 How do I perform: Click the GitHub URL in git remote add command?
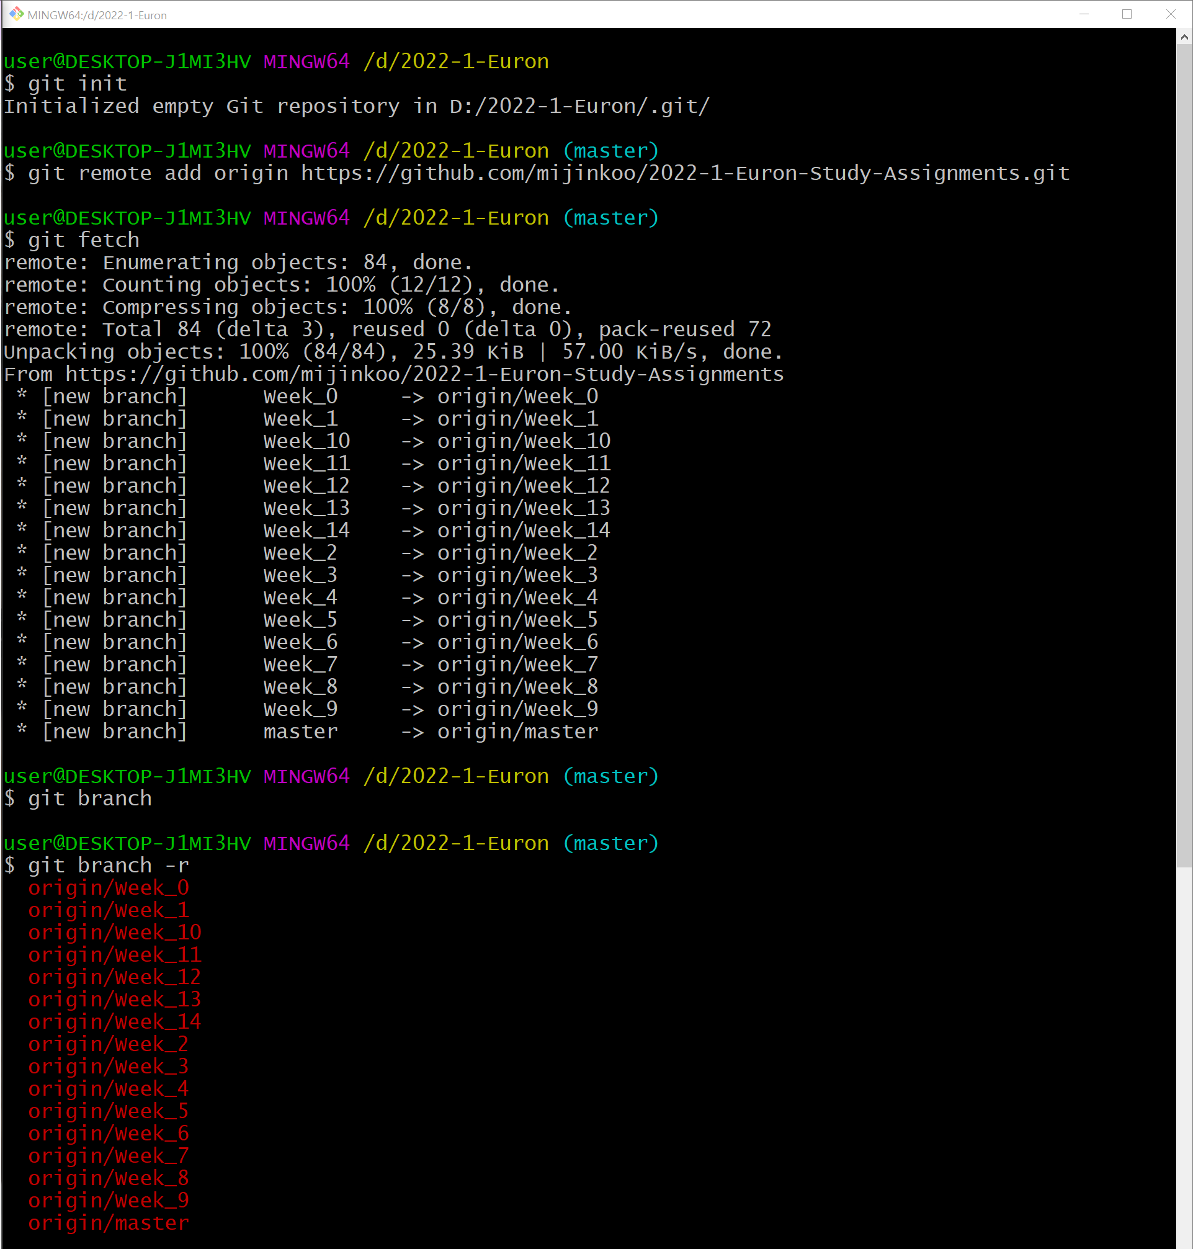(x=685, y=173)
